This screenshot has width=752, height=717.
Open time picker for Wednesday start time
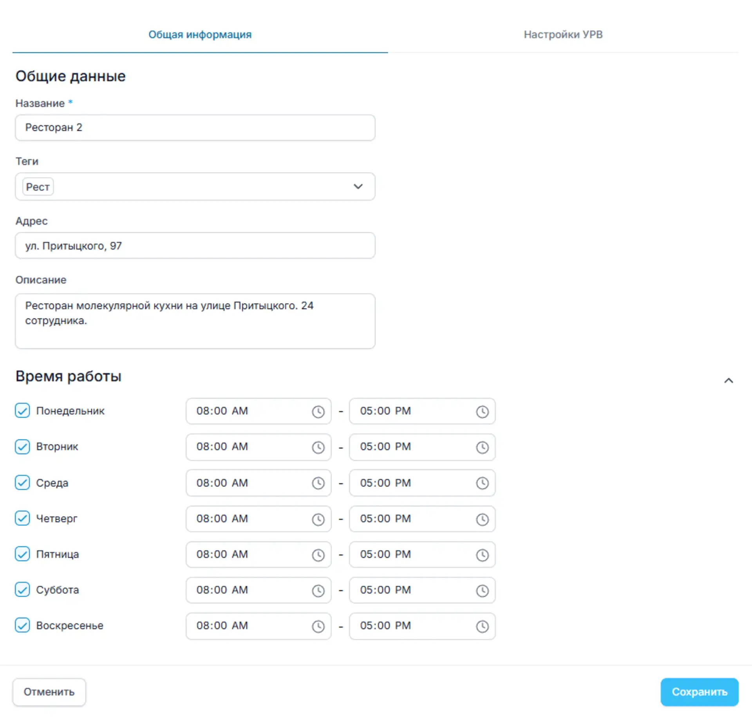coord(318,483)
